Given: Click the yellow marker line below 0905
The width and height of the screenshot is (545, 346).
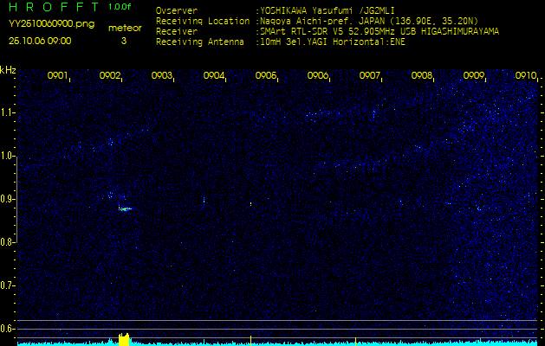Looking at the screenshot, I should (250, 341).
